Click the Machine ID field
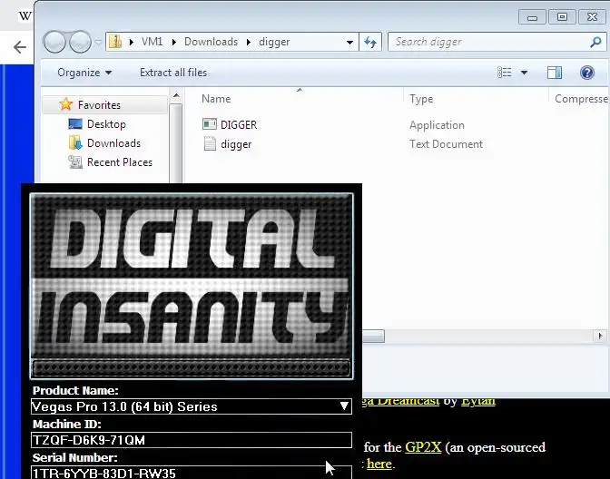Screen dimensions: 610x479 pyautogui.click(x=192, y=440)
